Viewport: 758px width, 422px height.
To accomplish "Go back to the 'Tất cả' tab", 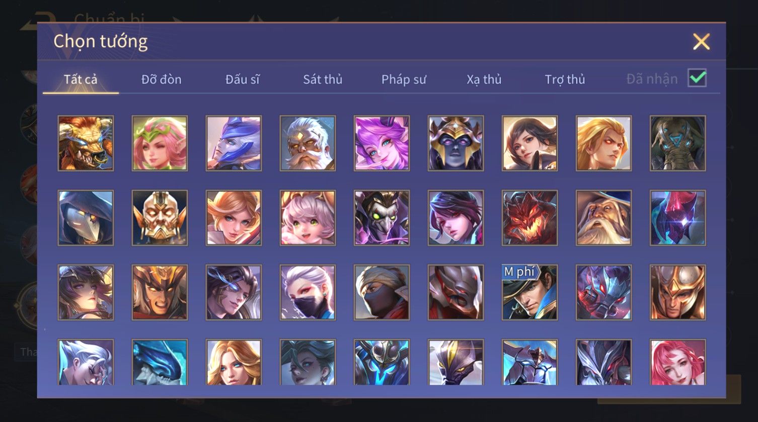I will coord(81,79).
